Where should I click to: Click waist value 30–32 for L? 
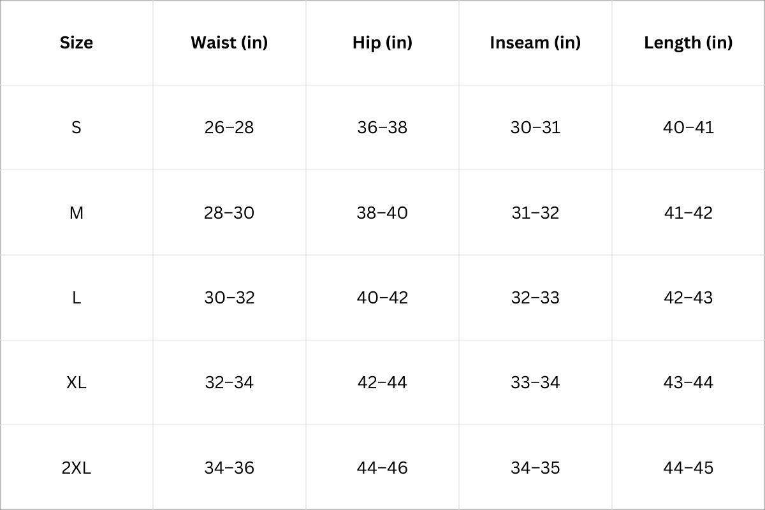[x=229, y=298]
